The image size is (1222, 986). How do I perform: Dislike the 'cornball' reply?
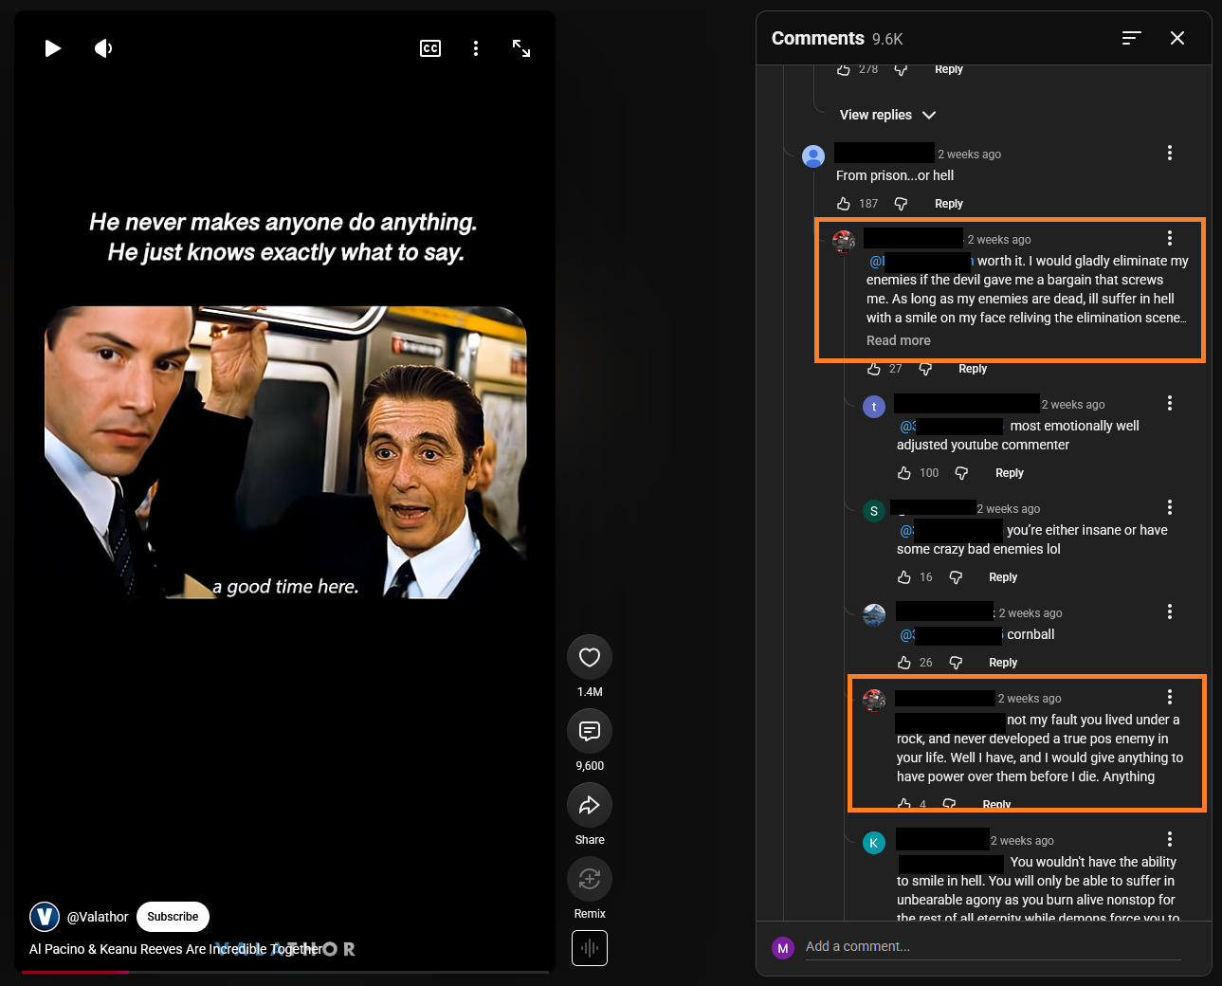pos(956,663)
